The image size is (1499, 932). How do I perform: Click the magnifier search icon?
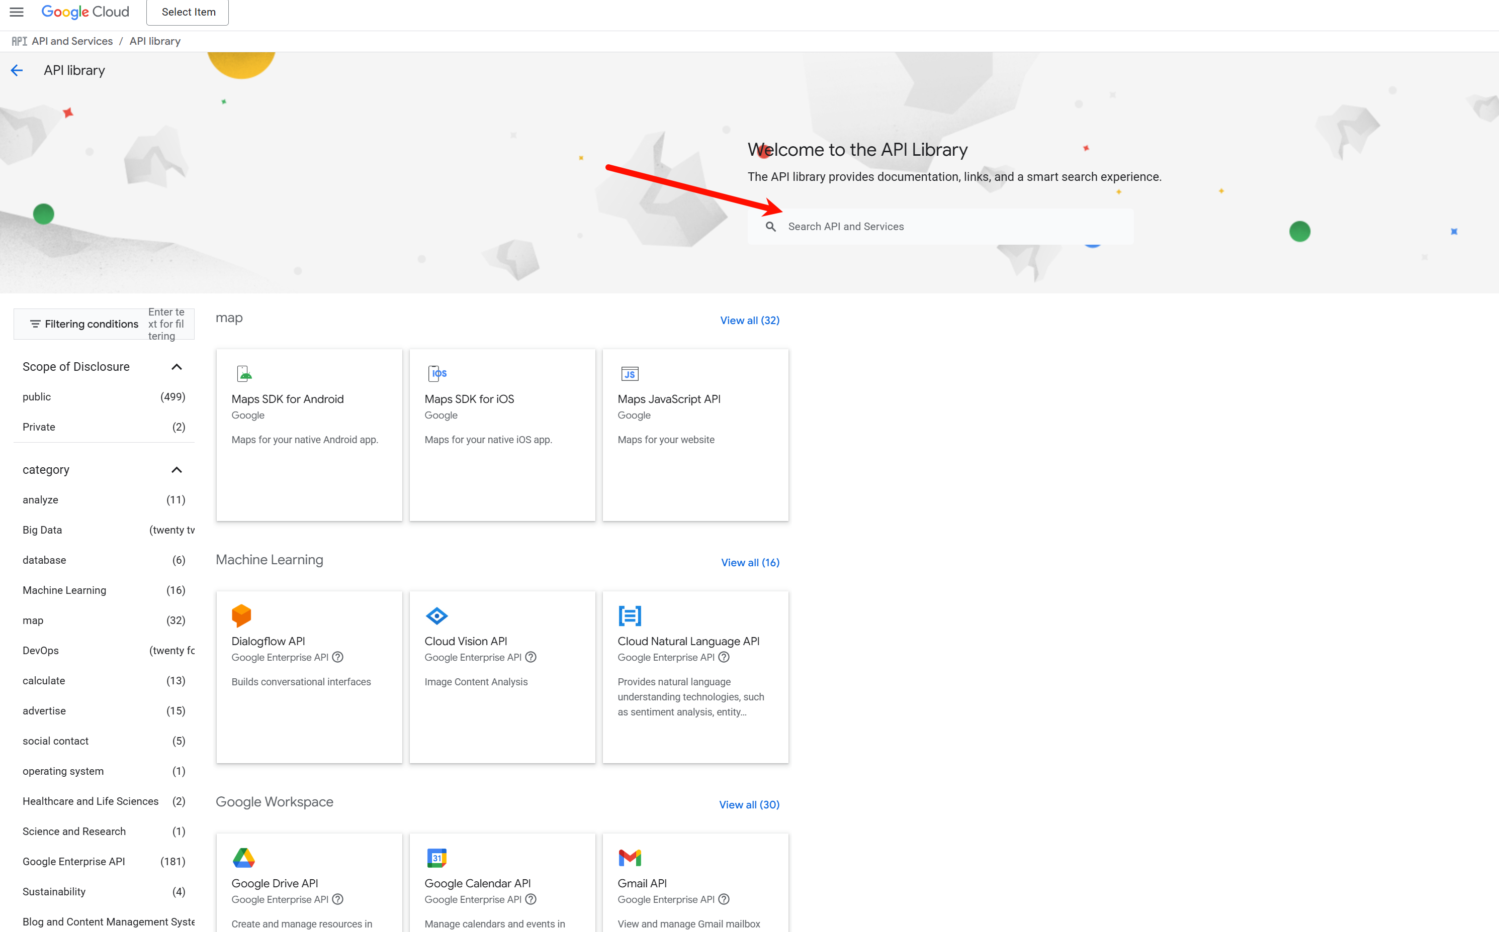pyautogui.click(x=770, y=227)
